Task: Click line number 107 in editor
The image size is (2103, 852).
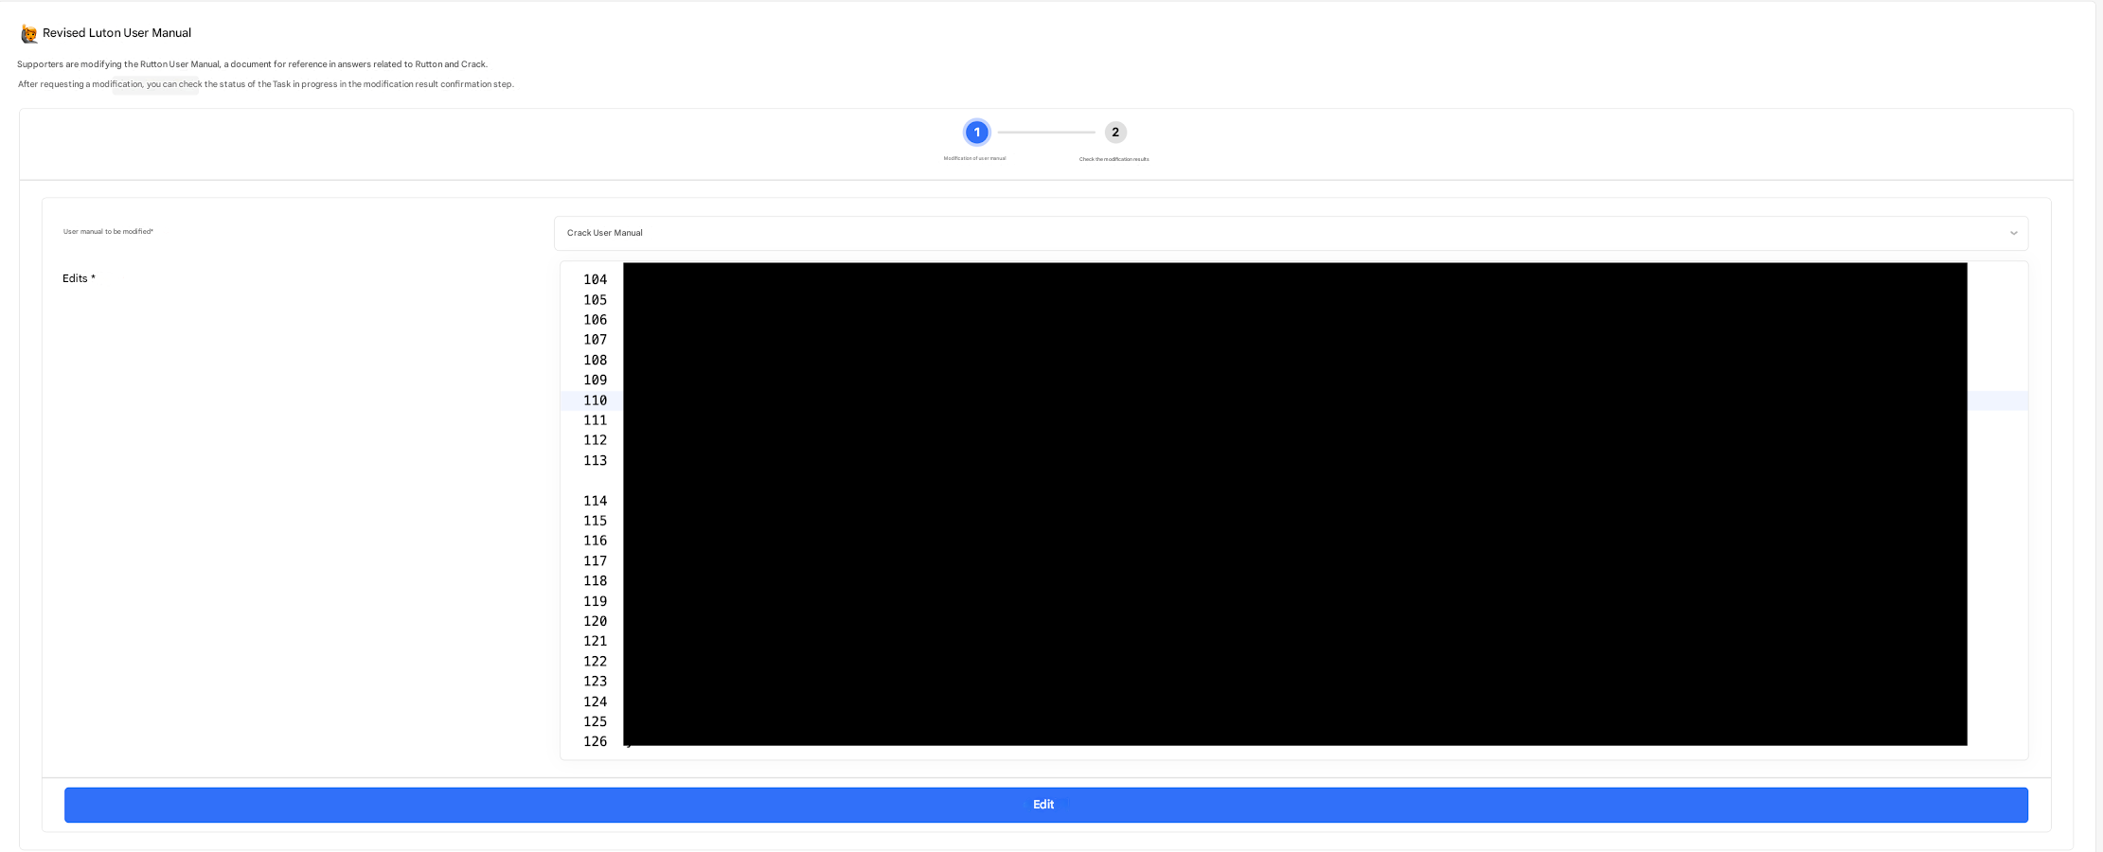Action: (x=595, y=340)
